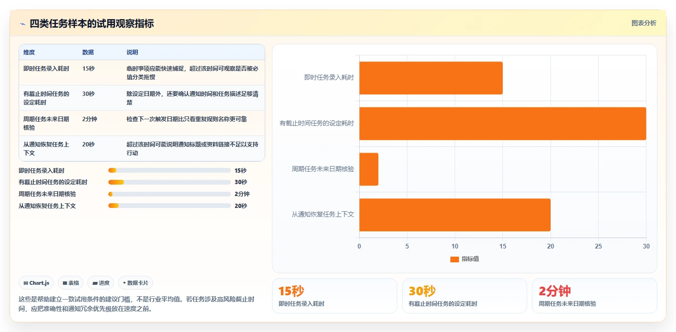
Task: Click the 2分钟 label beside progress bar
Action: (x=242, y=194)
